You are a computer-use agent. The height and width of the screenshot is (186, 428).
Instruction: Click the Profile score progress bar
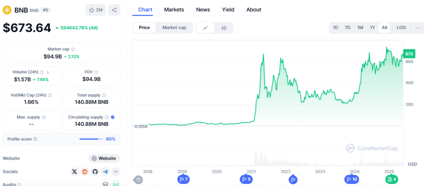[x=91, y=139]
